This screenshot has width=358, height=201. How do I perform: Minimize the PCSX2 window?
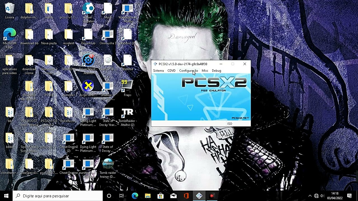[221, 64]
